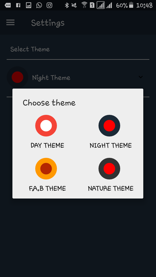Select the Nature Theme dark circle
The width and height of the screenshot is (156, 277).
(109, 169)
